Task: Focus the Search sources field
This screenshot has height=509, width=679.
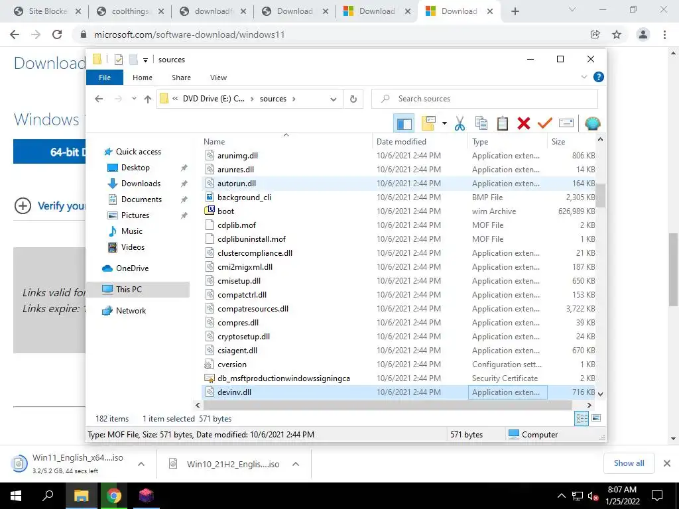Action: click(x=485, y=99)
